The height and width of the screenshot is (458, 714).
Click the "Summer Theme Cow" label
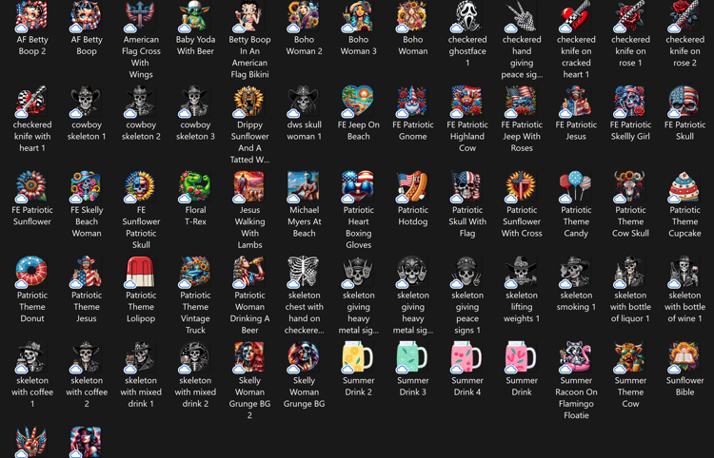[630, 392]
